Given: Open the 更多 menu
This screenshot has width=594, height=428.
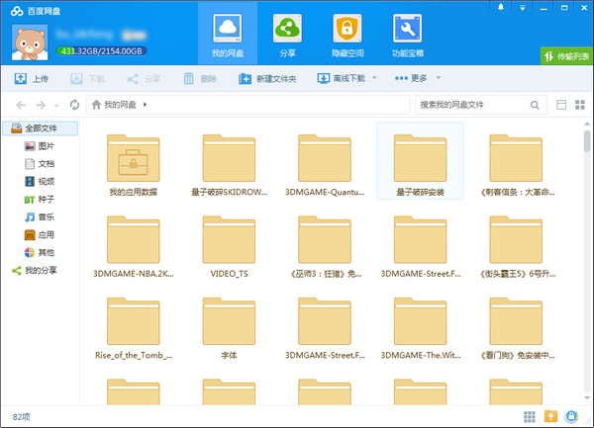Looking at the screenshot, I should coord(411,78).
